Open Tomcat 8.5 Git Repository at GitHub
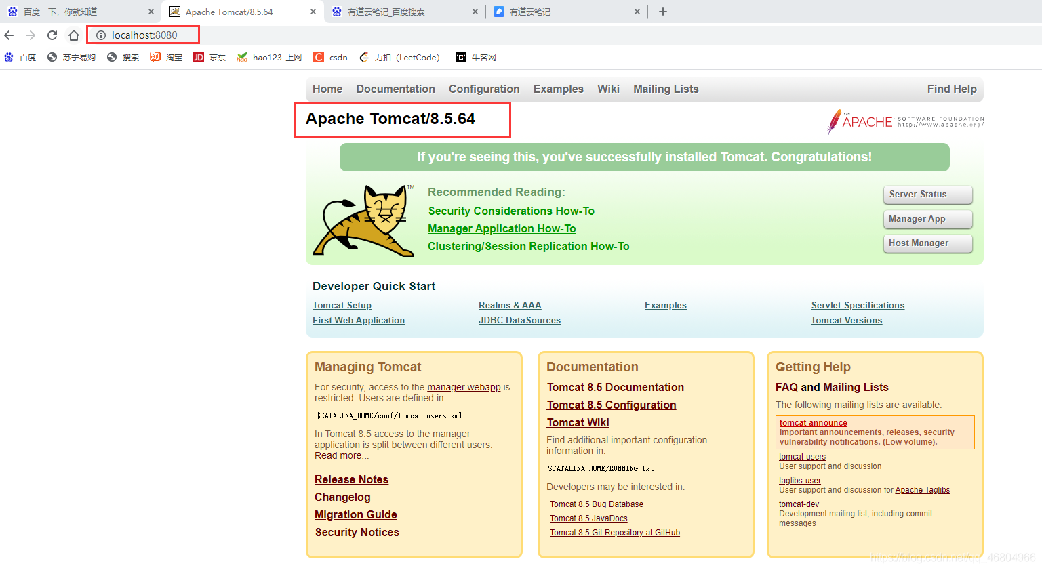 point(615,533)
